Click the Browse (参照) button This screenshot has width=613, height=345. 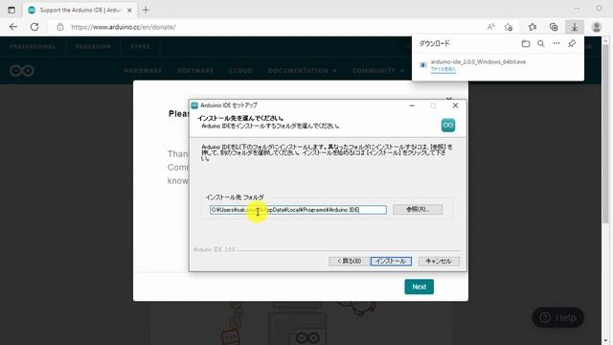click(418, 209)
